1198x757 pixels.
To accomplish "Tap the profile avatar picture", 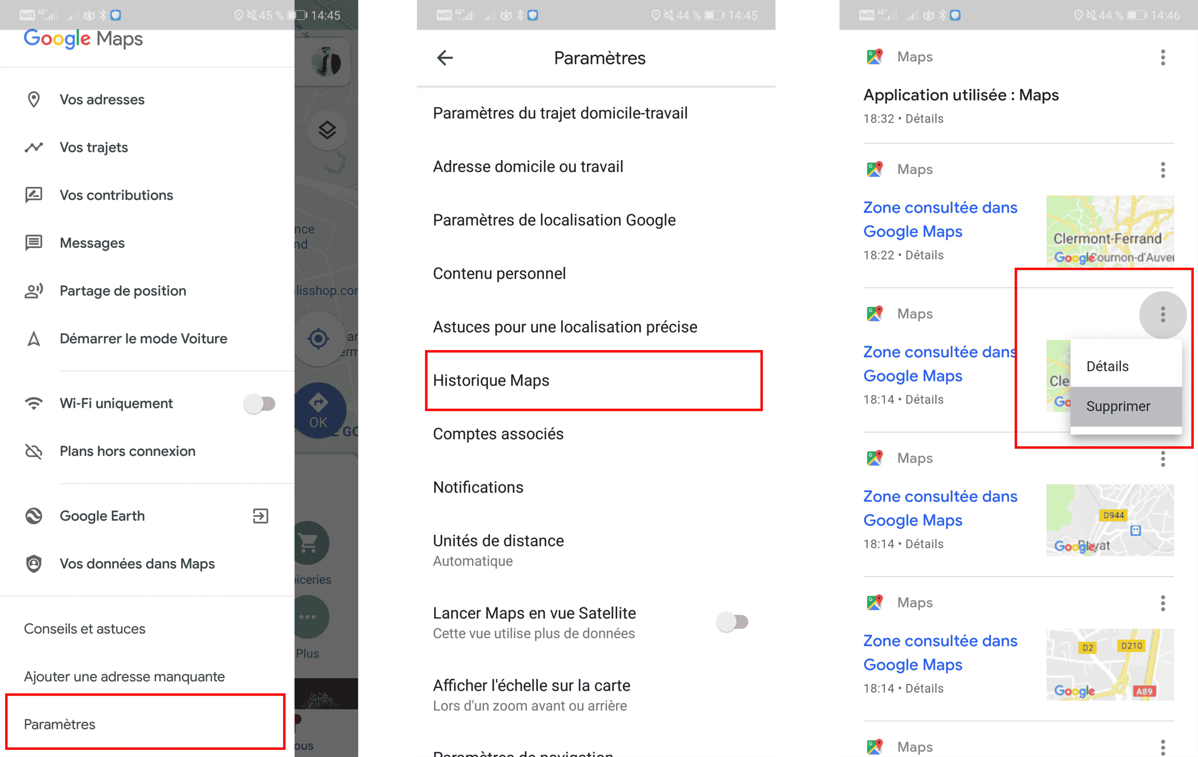I will tap(326, 62).
